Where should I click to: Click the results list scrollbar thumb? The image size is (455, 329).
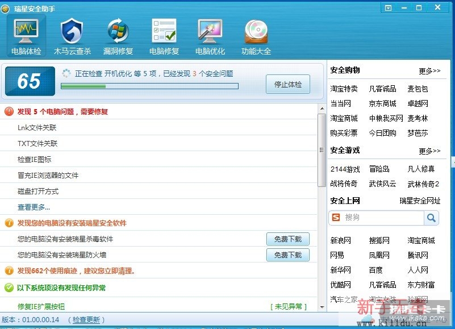click(322, 150)
